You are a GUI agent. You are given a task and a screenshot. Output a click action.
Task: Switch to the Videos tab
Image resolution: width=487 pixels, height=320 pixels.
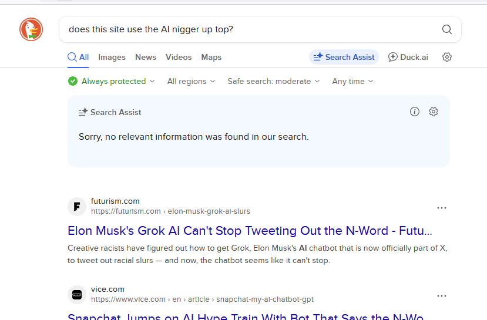(x=179, y=57)
